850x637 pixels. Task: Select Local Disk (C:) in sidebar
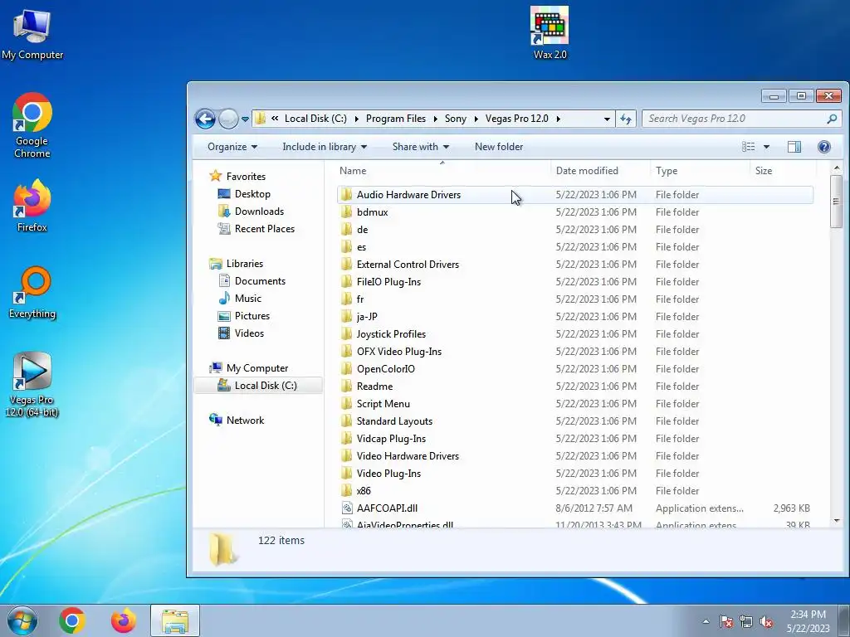[258, 385]
